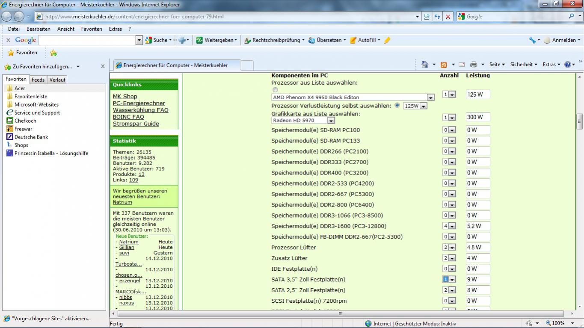Open the Bearbeiten menu
Screen dimensions: 584x328
(x=39, y=29)
